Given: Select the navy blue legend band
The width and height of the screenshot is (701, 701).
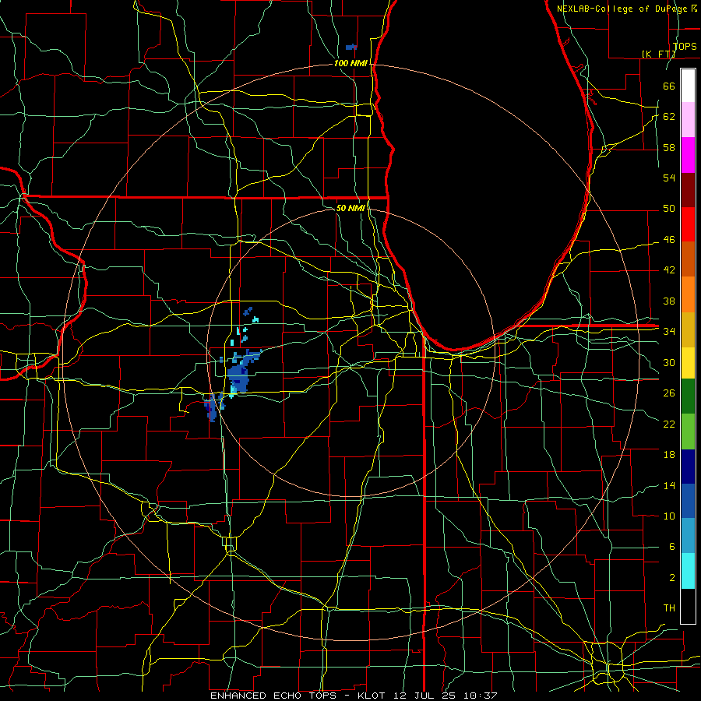Looking at the screenshot, I should [x=688, y=467].
